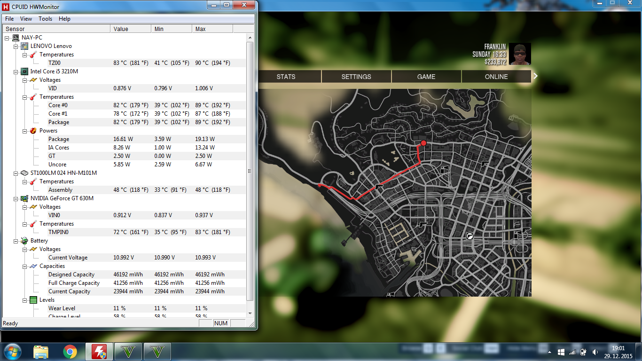Switch to the ONLINE tab in game menu

pos(496,77)
